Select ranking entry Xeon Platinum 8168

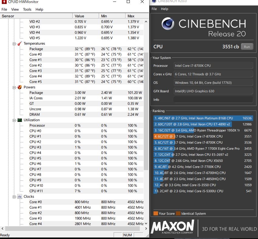[x=203, y=118]
